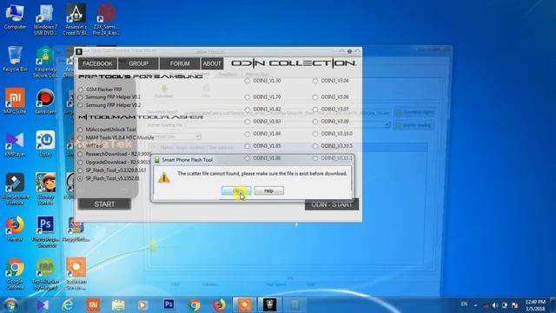Launch Frp Hijacker by Hagard shortcut
The height and width of the screenshot is (313, 556).
(x=45, y=275)
